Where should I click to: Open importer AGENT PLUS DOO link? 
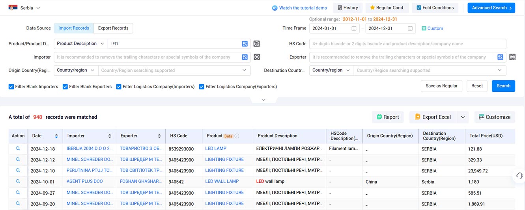pyautogui.click(x=84, y=182)
